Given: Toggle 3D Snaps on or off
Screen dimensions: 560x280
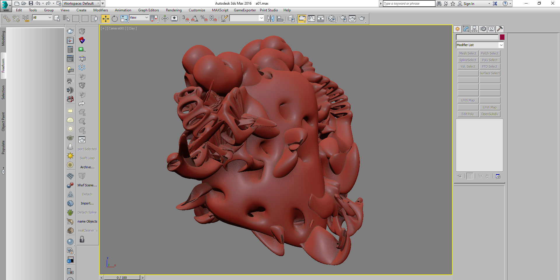Looking at the screenshot, I should pos(185,19).
